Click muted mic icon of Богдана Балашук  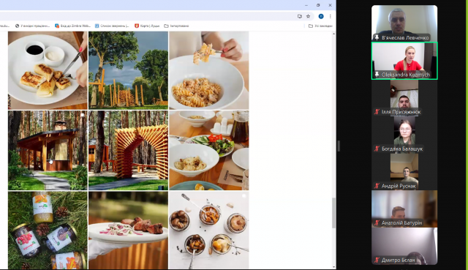[x=377, y=149]
